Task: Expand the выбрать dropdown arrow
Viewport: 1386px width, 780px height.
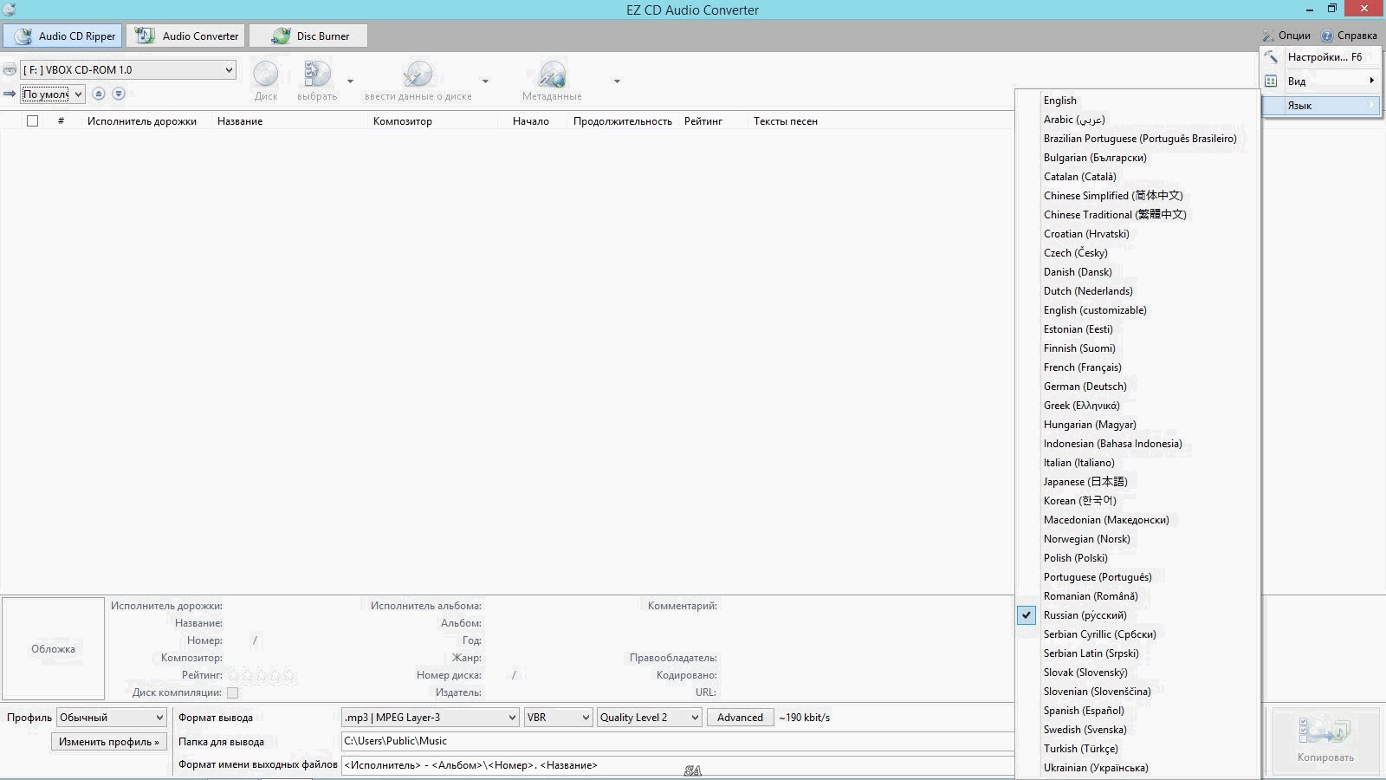Action: coord(350,81)
